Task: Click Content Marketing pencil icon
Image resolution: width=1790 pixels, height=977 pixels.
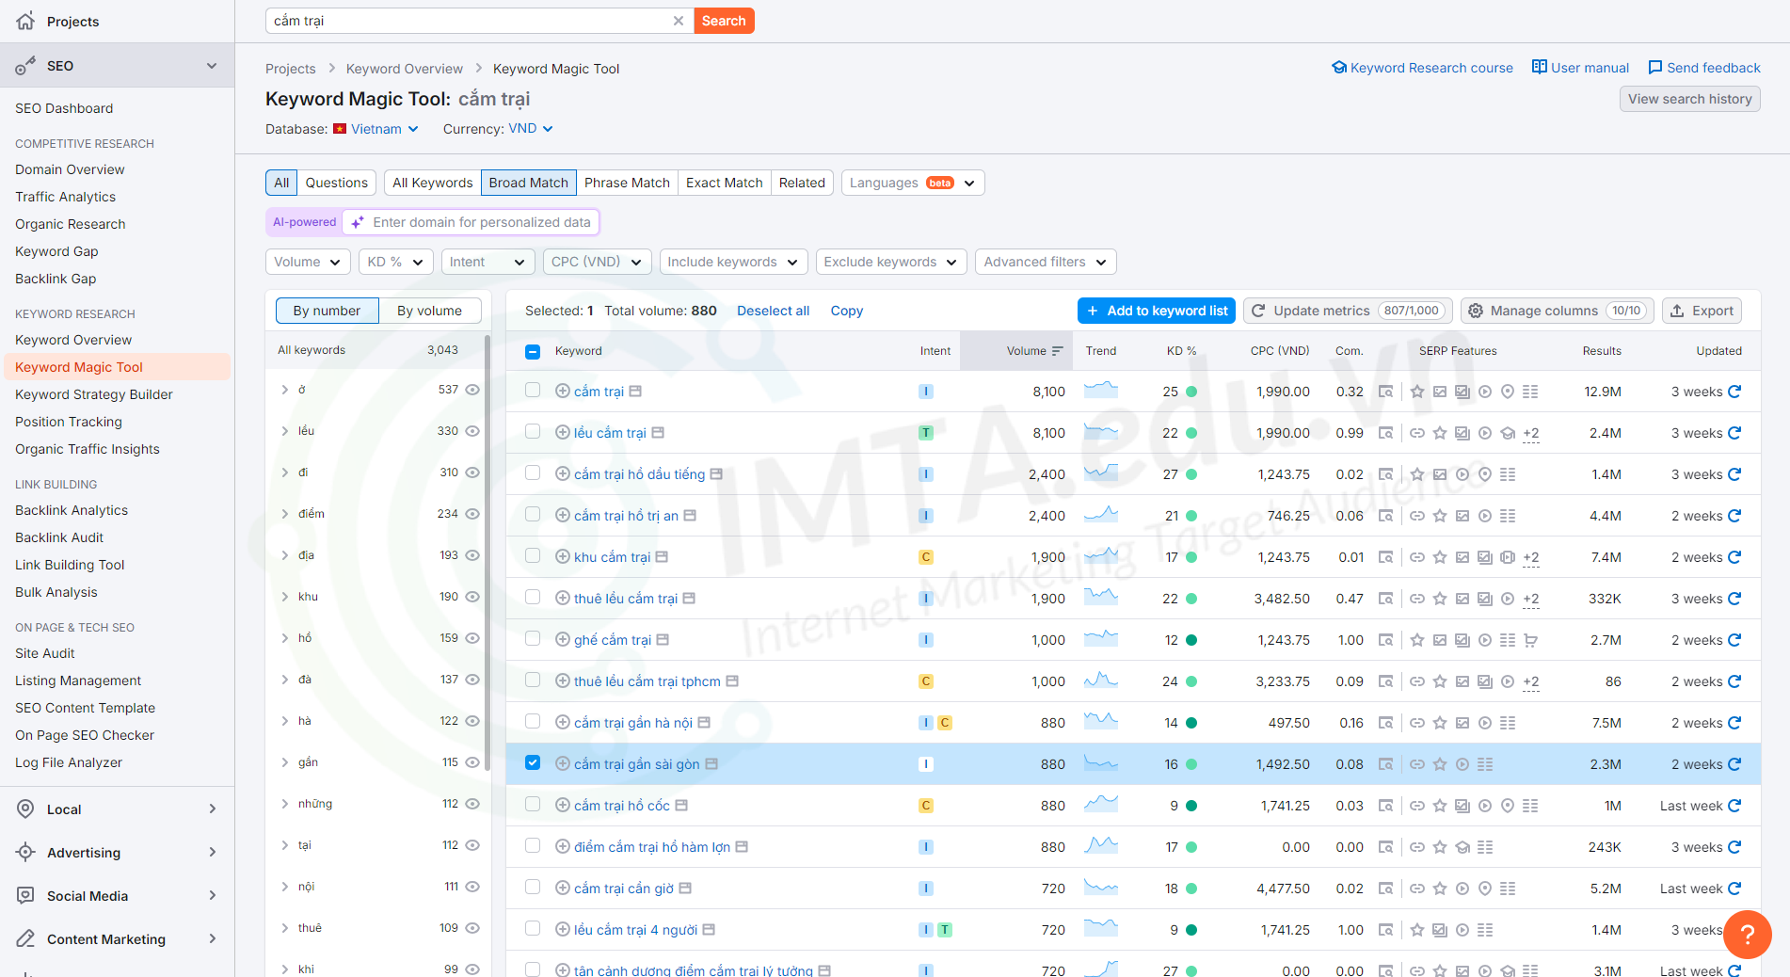Action: [26, 938]
